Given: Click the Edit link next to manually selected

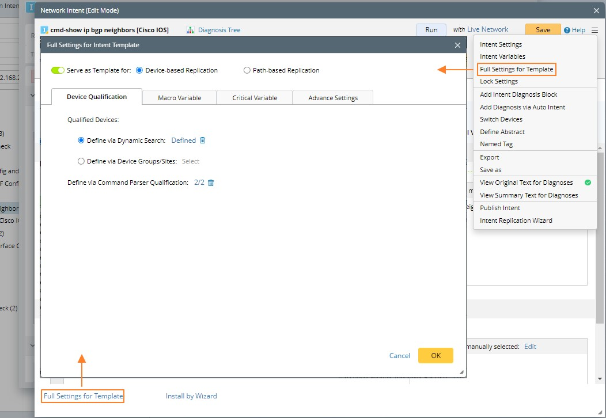Looking at the screenshot, I should [x=530, y=347].
